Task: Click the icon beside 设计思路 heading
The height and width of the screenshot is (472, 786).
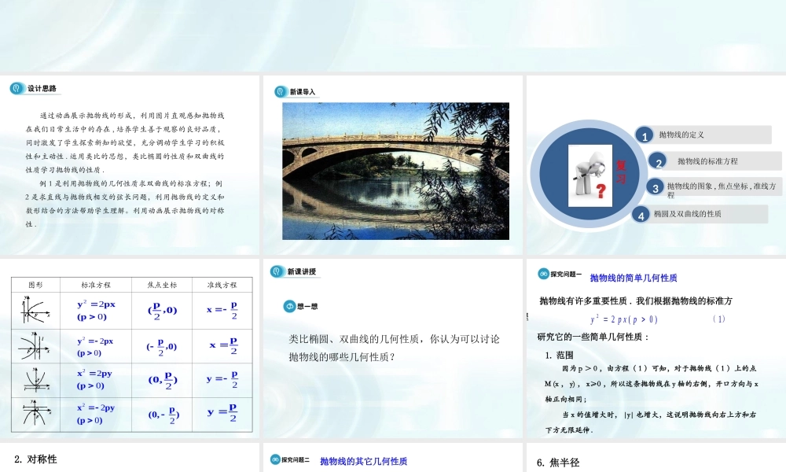Action: pyautogui.click(x=17, y=88)
